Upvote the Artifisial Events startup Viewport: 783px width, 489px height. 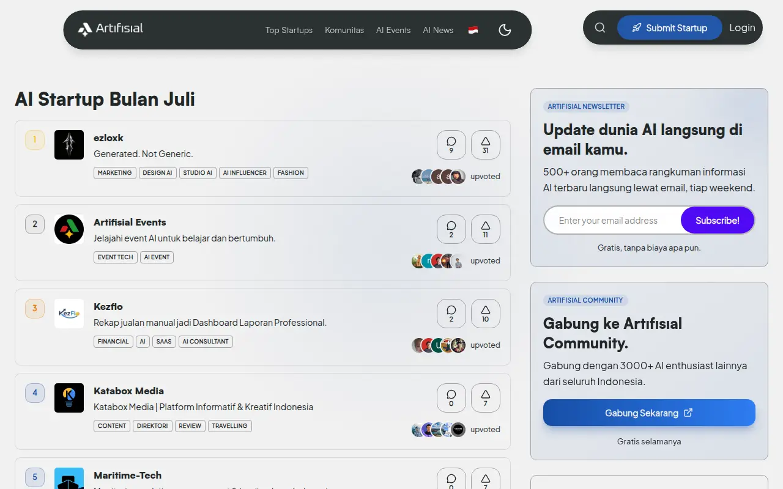486,229
